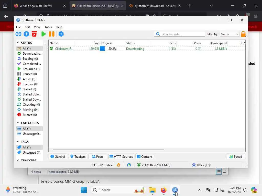The height and width of the screenshot is (196, 262).
Task: Open File Explorer from taskbar
Action: point(152,190)
